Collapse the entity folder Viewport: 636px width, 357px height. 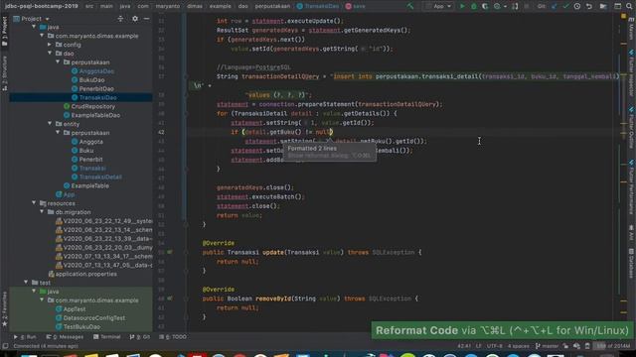(50, 123)
